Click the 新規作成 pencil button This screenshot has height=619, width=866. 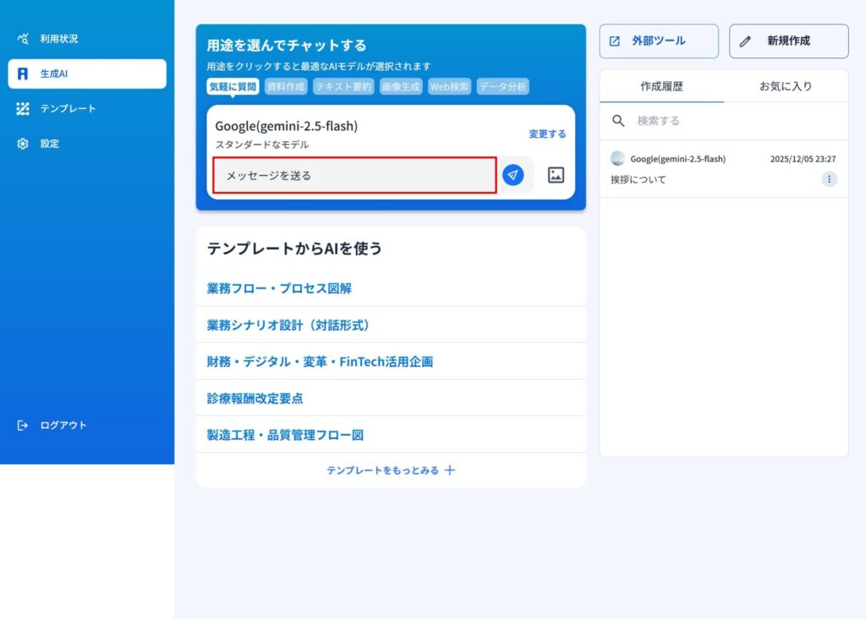click(788, 41)
